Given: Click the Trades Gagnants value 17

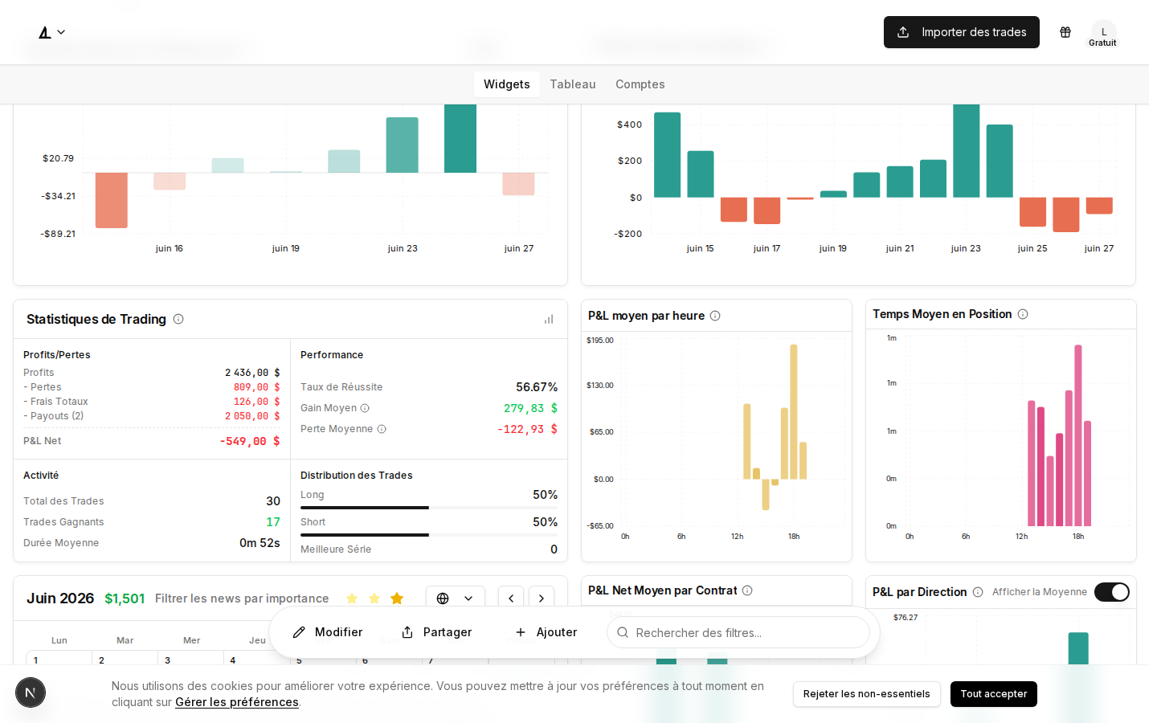Looking at the screenshot, I should point(273,522).
